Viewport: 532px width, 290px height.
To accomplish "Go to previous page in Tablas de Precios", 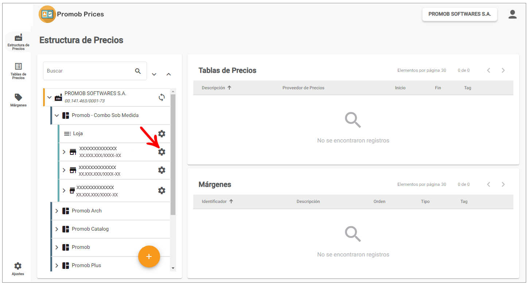I will [x=489, y=70].
